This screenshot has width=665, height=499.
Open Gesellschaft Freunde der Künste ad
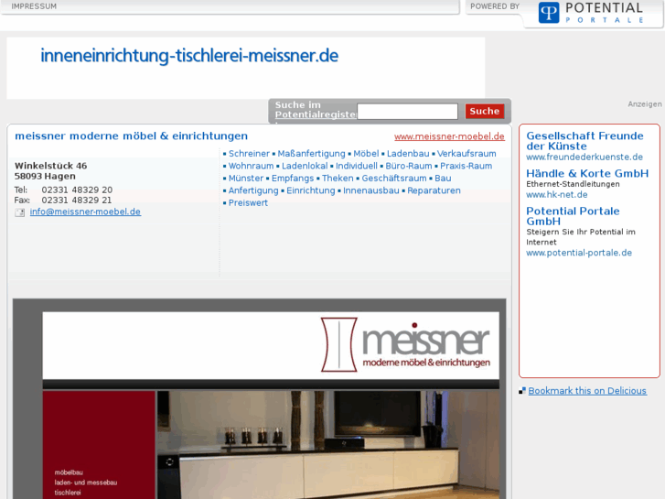tap(585, 141)
